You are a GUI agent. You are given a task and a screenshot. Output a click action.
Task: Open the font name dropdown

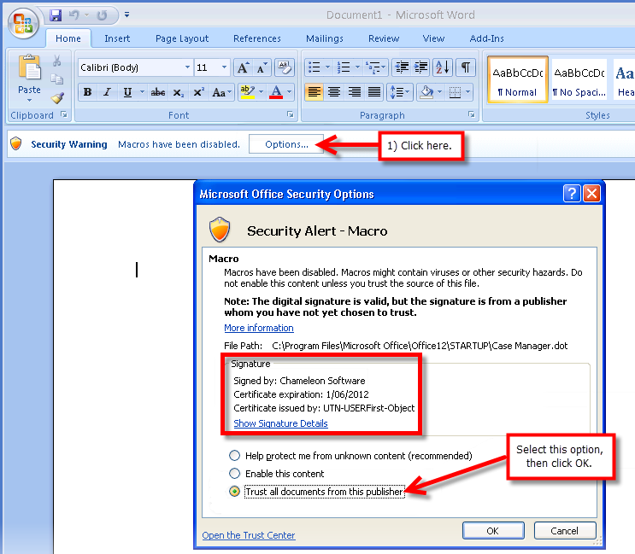187,67
